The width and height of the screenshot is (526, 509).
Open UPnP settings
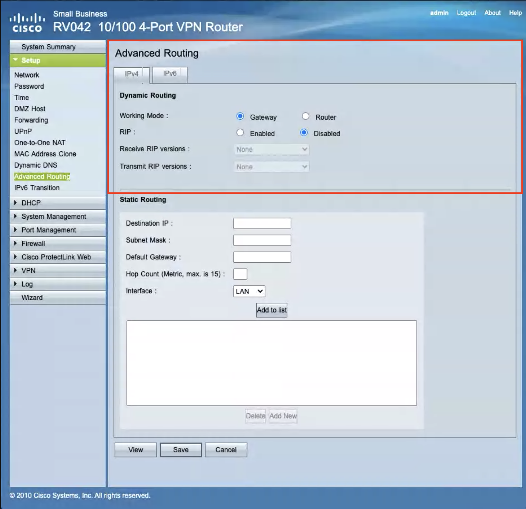click(x=23, y=131)
